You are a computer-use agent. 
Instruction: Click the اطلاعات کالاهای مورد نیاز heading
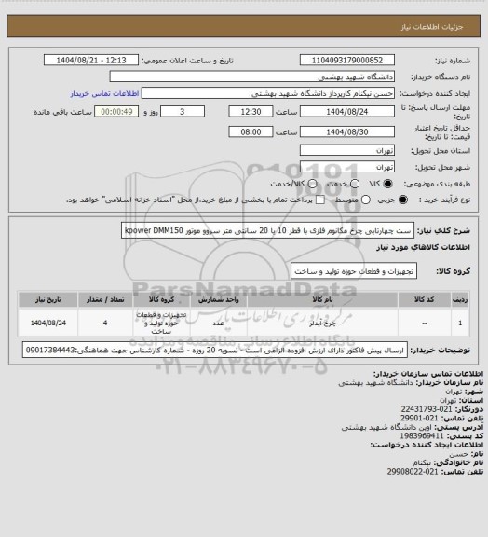pos(423,247)
